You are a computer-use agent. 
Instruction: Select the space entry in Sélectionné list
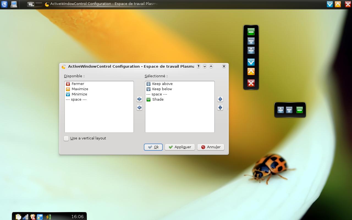[180, 94]
